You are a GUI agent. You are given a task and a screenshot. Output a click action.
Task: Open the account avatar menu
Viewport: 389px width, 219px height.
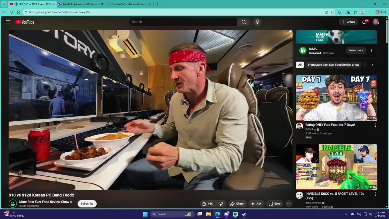pyautogui.click(x=376, y=22)
